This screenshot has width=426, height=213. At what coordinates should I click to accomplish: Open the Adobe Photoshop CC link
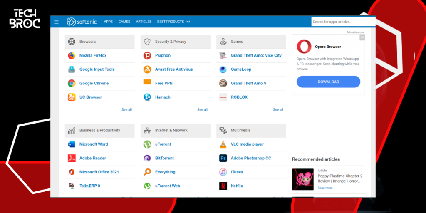pos(251,158)
